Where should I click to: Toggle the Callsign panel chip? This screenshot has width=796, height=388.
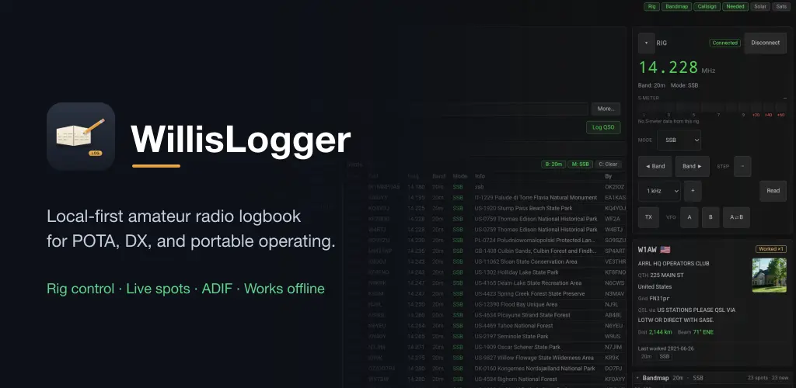click(x=707, y=6)
